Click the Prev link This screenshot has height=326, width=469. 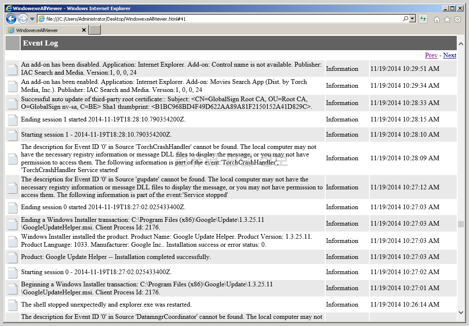pyautogui.click(x=431, y=55)
